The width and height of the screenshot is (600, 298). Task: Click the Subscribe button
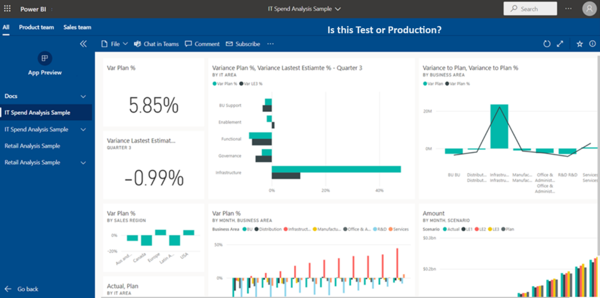coord(243,44)
